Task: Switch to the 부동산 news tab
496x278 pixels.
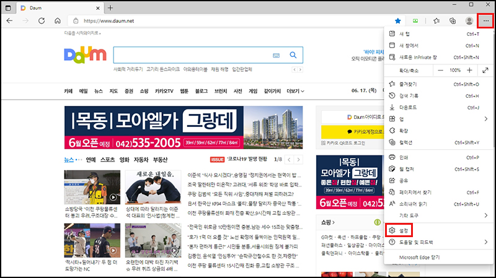Action: (161, 160)
